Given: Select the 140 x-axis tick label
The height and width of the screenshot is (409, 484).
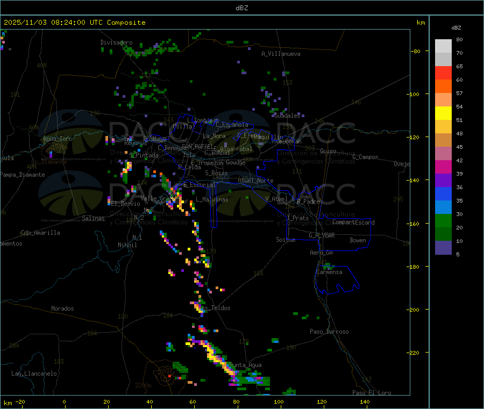Looking at the screenshot, I should click(x=365, y=401).
